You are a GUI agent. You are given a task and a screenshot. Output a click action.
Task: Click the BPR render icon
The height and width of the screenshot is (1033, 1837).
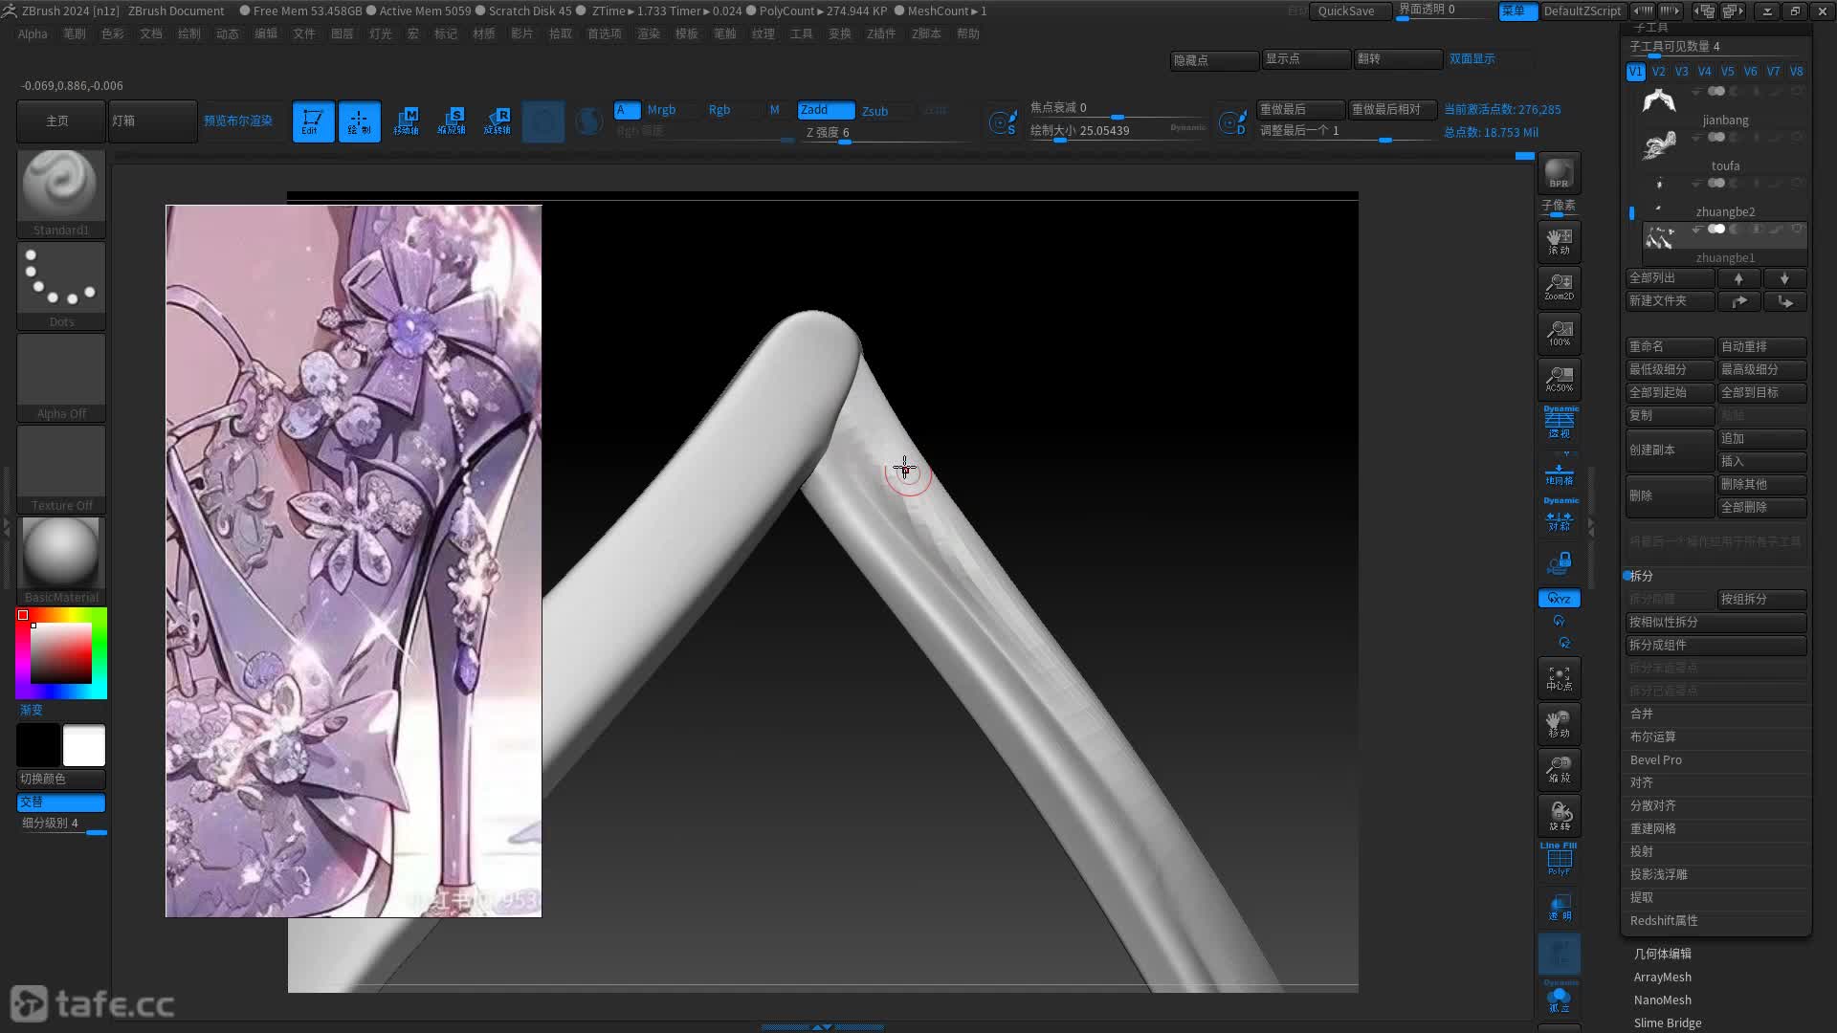[1559, 173]
